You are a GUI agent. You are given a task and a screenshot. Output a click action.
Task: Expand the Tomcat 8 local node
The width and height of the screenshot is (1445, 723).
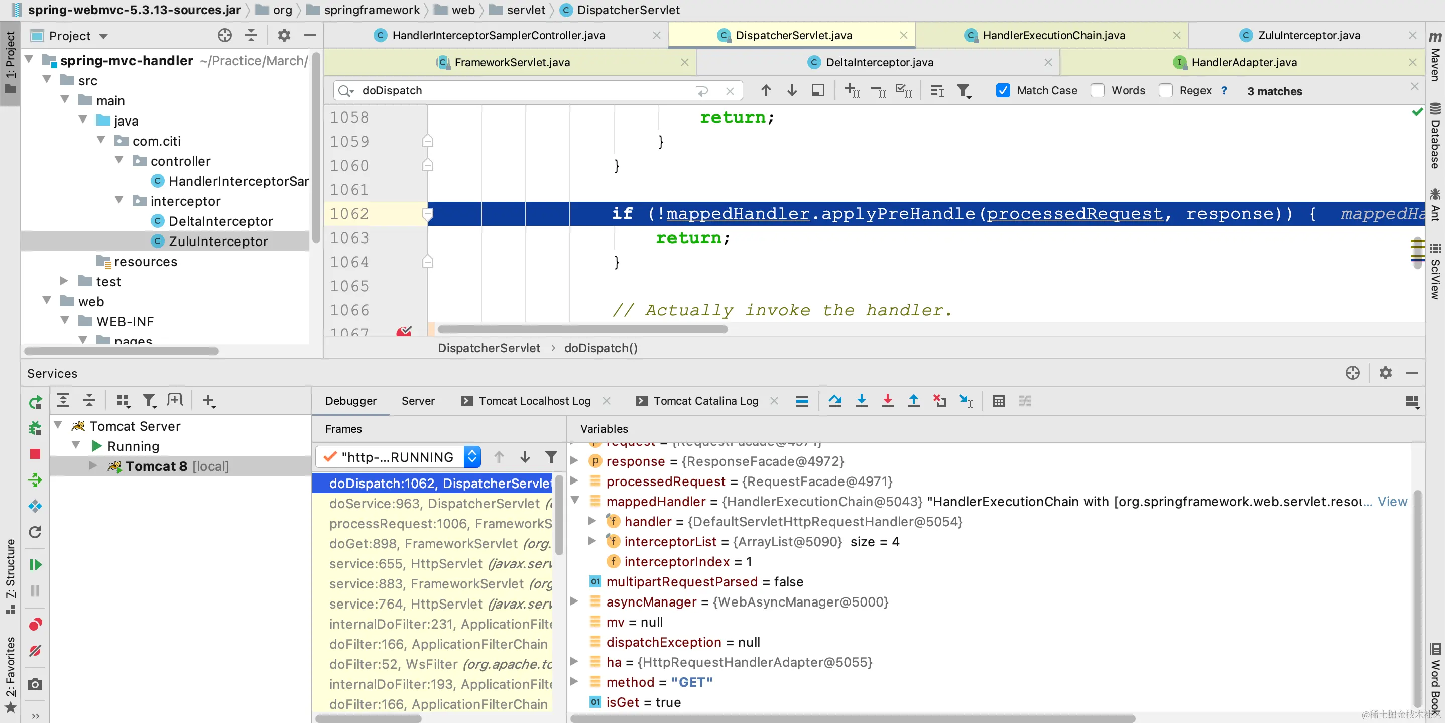(92, 465)
